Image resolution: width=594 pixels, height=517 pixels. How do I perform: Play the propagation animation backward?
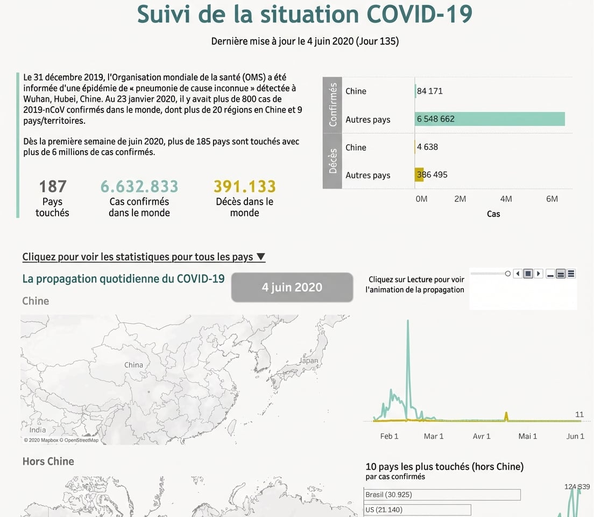(x=518, y=274)
